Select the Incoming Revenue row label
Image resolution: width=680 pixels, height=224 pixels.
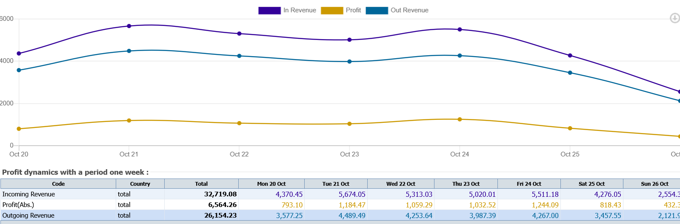[29, 194]
